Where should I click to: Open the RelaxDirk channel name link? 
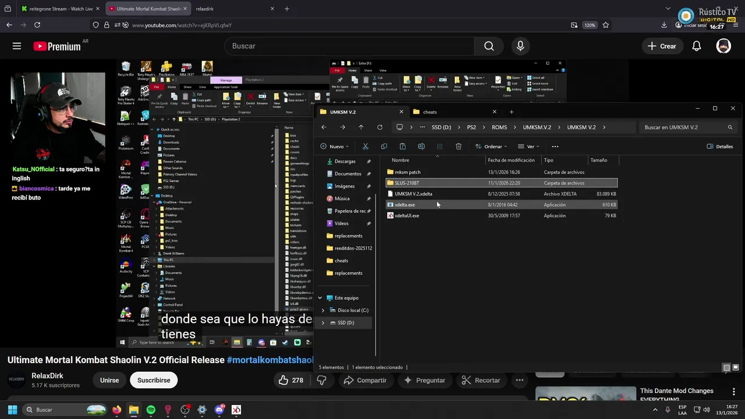tap(47, 376)
